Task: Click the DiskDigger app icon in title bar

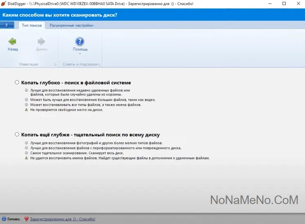Action: [4, 4]
